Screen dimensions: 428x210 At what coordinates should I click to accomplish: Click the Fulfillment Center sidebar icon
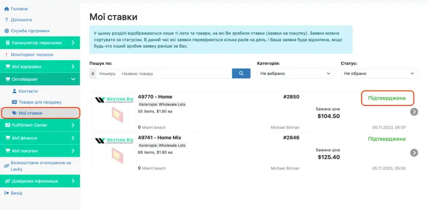[7, 125]
